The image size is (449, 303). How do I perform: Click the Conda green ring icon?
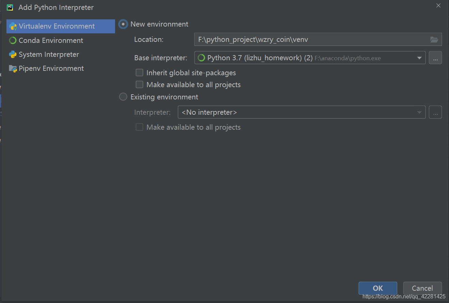coord(13,41)
